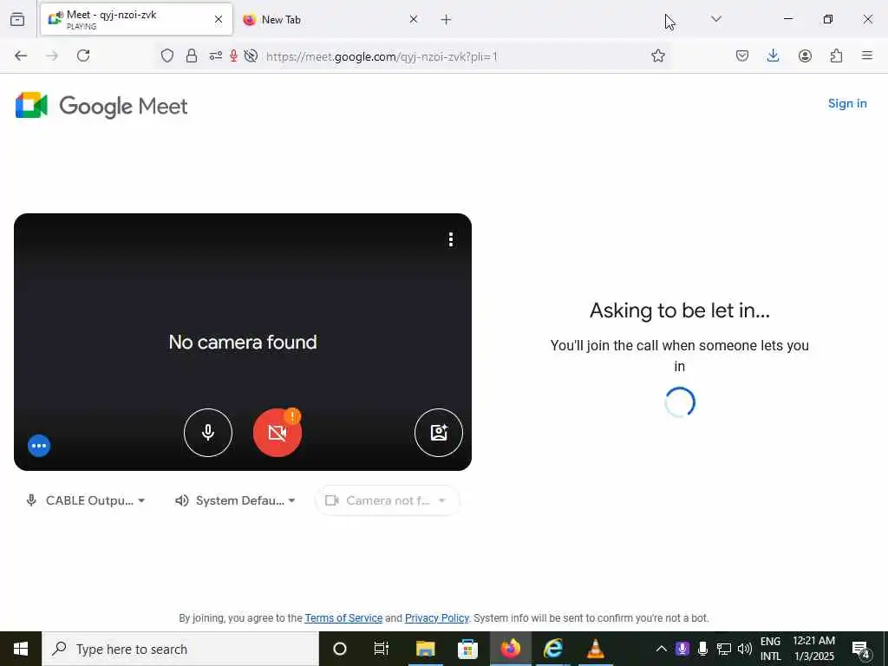Click the Google Meet logo
This screenshot has height=666, width=888.
(101, 105)
